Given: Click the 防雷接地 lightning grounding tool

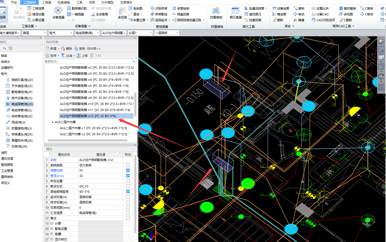Looking at the screenshot, I should tap(216, 13).
